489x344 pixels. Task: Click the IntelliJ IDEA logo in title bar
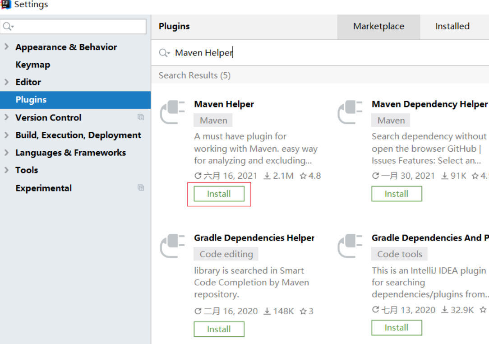(x=5, y=5)
